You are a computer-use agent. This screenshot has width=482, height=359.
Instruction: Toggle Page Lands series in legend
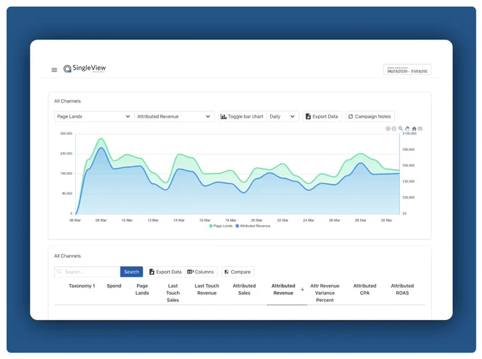point(220,226)
